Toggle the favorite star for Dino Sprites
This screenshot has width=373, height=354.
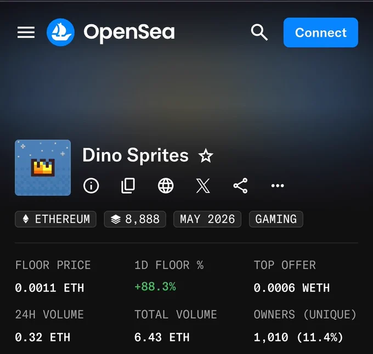[206, 156]
